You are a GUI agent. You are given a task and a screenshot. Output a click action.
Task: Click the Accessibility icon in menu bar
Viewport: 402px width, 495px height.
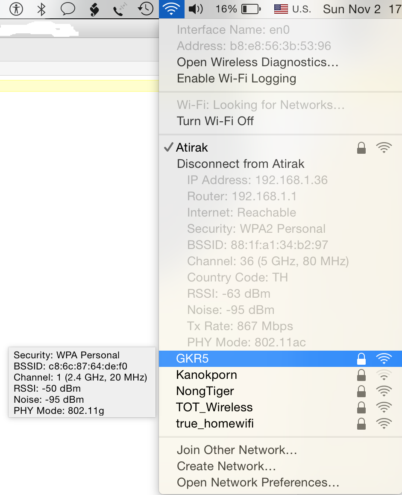[16, 9]
